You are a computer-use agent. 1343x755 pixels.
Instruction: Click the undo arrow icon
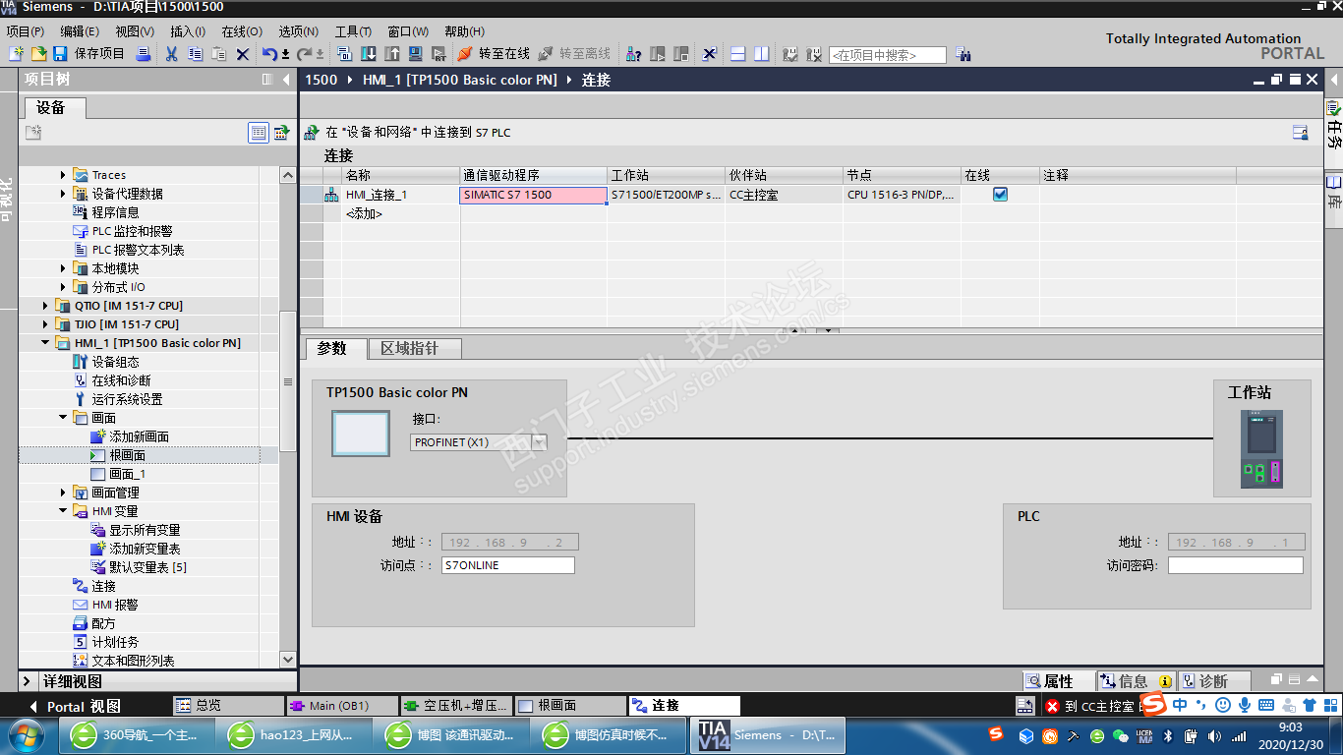pos(270,54)
